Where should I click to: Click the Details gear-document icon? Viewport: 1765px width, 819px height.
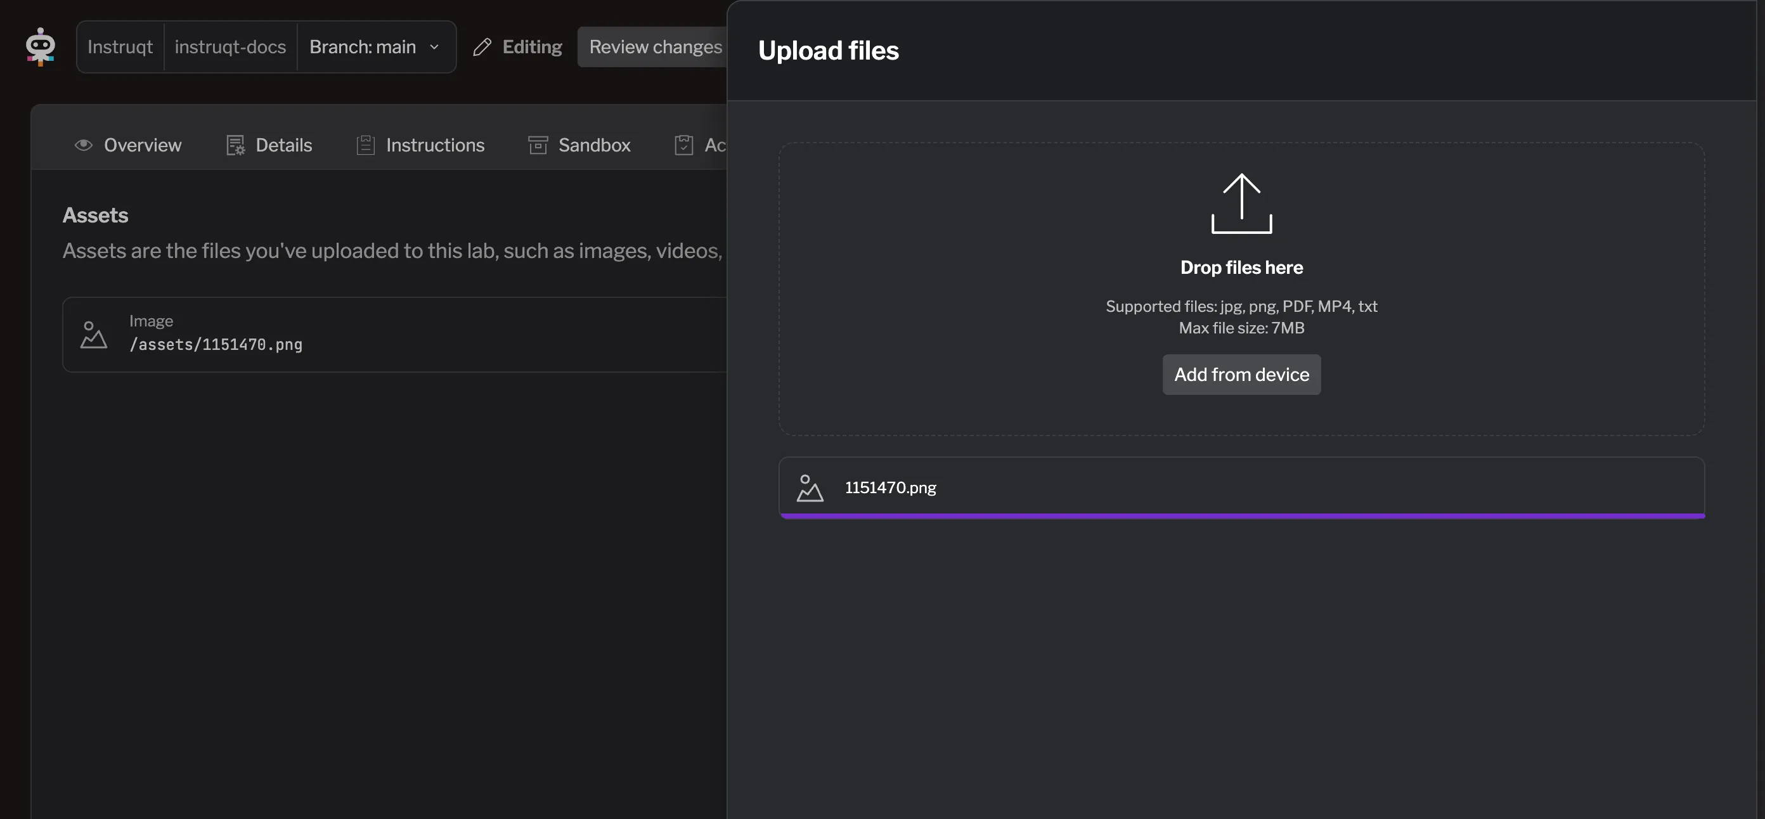coord(236,145)
